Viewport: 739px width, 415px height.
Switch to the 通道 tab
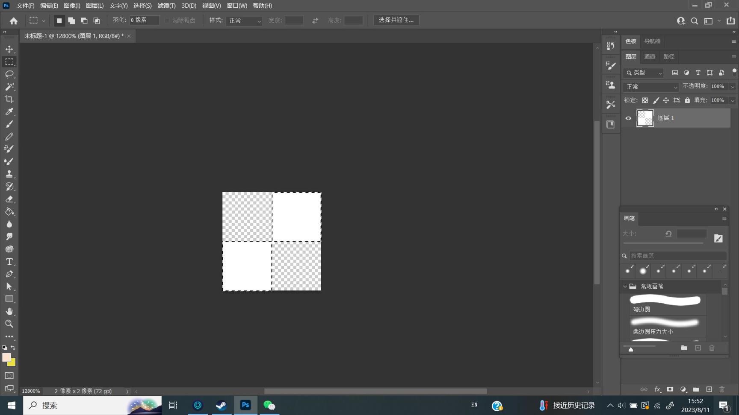(x=650, y=56)
